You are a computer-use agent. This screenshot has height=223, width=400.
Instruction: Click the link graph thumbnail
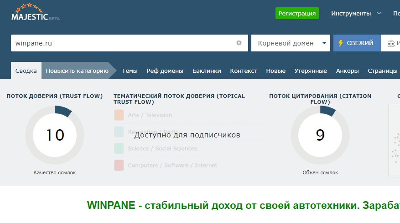(x=394, y=141)
